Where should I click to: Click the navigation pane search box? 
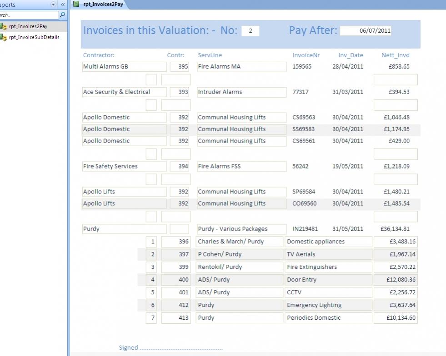29,15
